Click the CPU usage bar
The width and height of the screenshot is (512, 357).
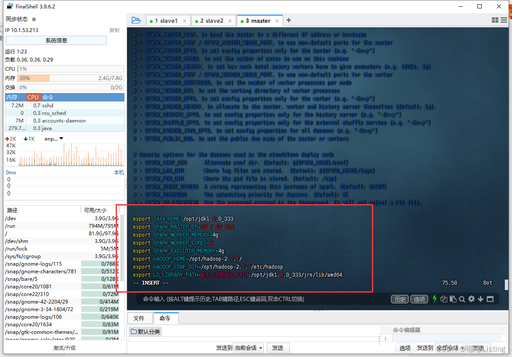point(71,69)
